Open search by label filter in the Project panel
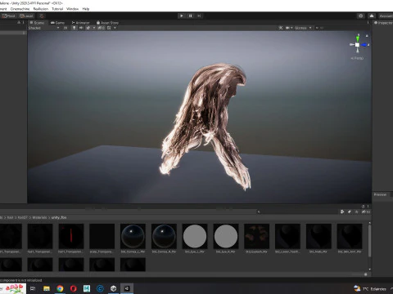393x294 pixels. tap(350, 212)
